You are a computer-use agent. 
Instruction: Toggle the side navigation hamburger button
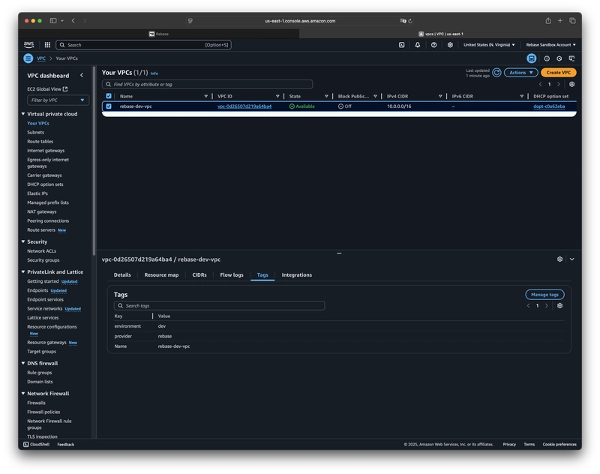(28, 58)
